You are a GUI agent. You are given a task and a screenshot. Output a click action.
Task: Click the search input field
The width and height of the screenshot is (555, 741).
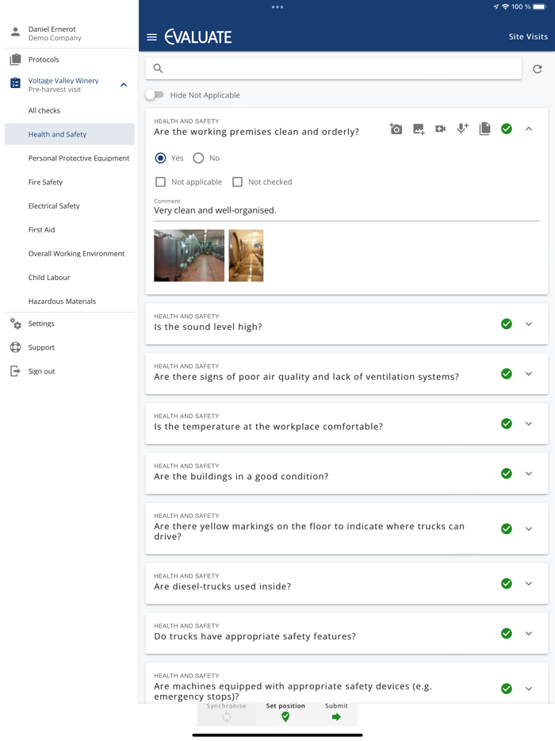[333, 68]
